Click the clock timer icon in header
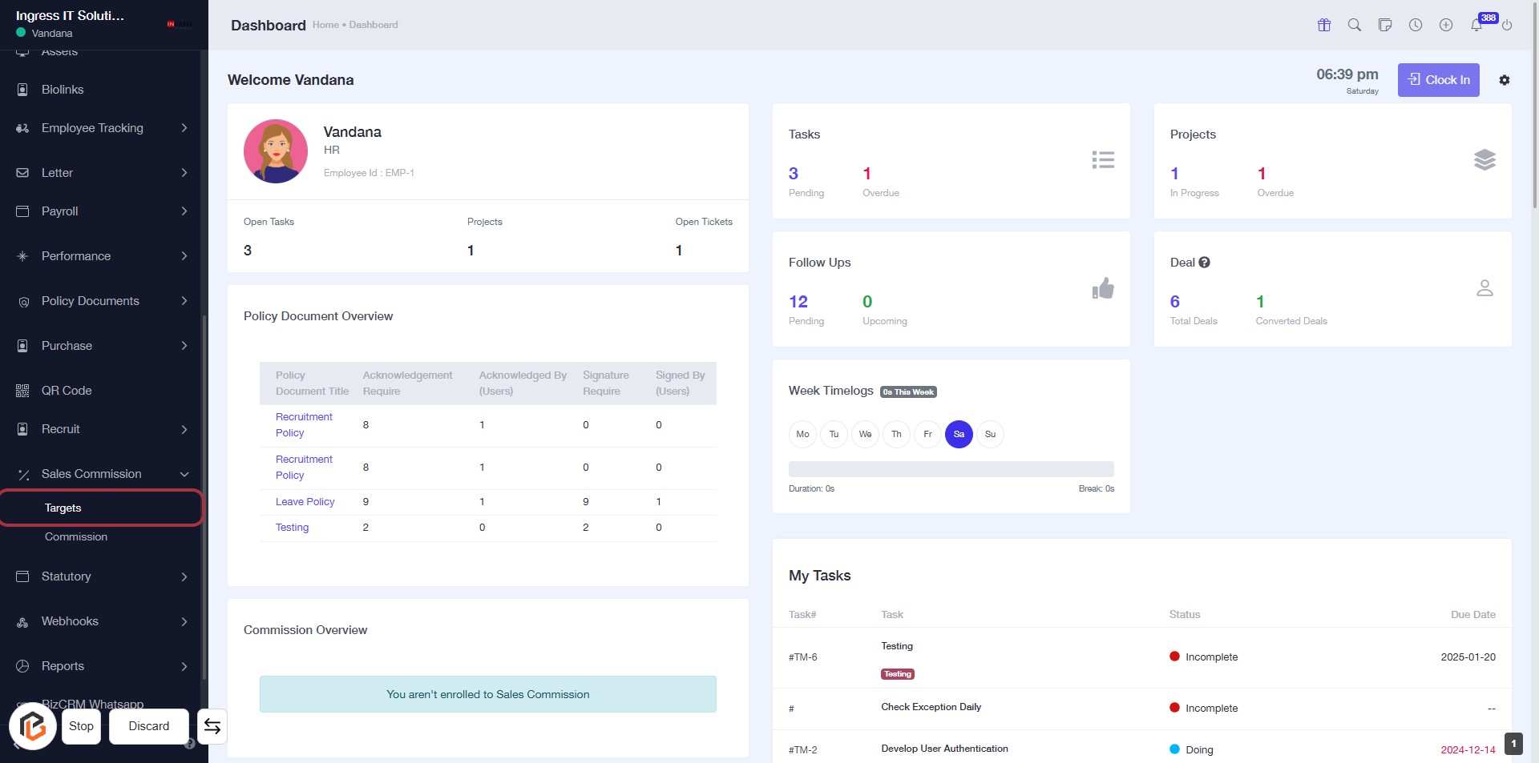The width and height of the screenshot is (1539, 763). (x=1416, y=25)
